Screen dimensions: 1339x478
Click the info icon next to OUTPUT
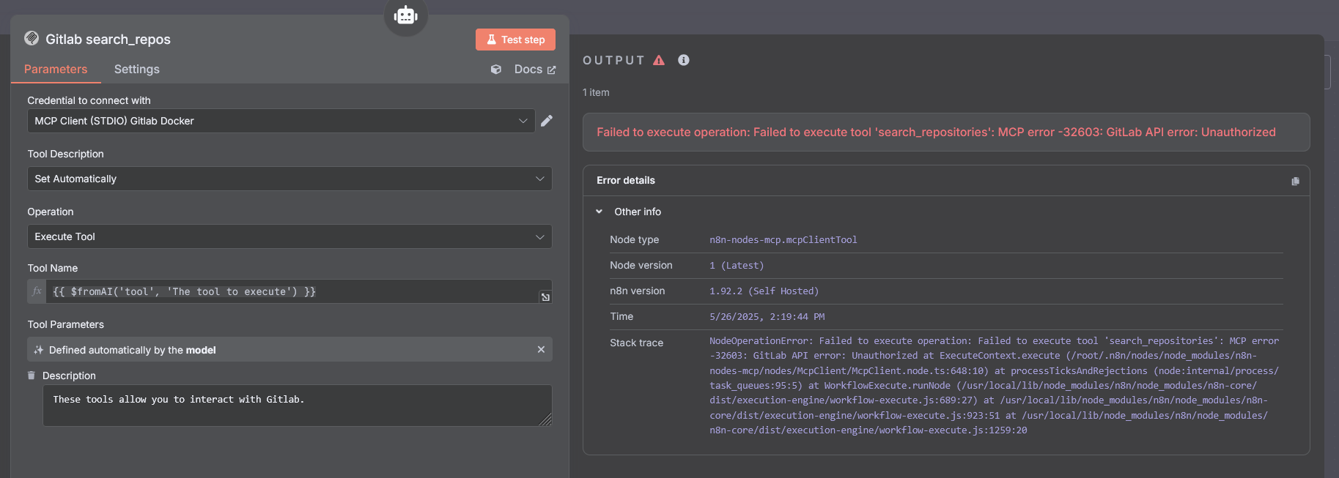[x=684, y=60]
